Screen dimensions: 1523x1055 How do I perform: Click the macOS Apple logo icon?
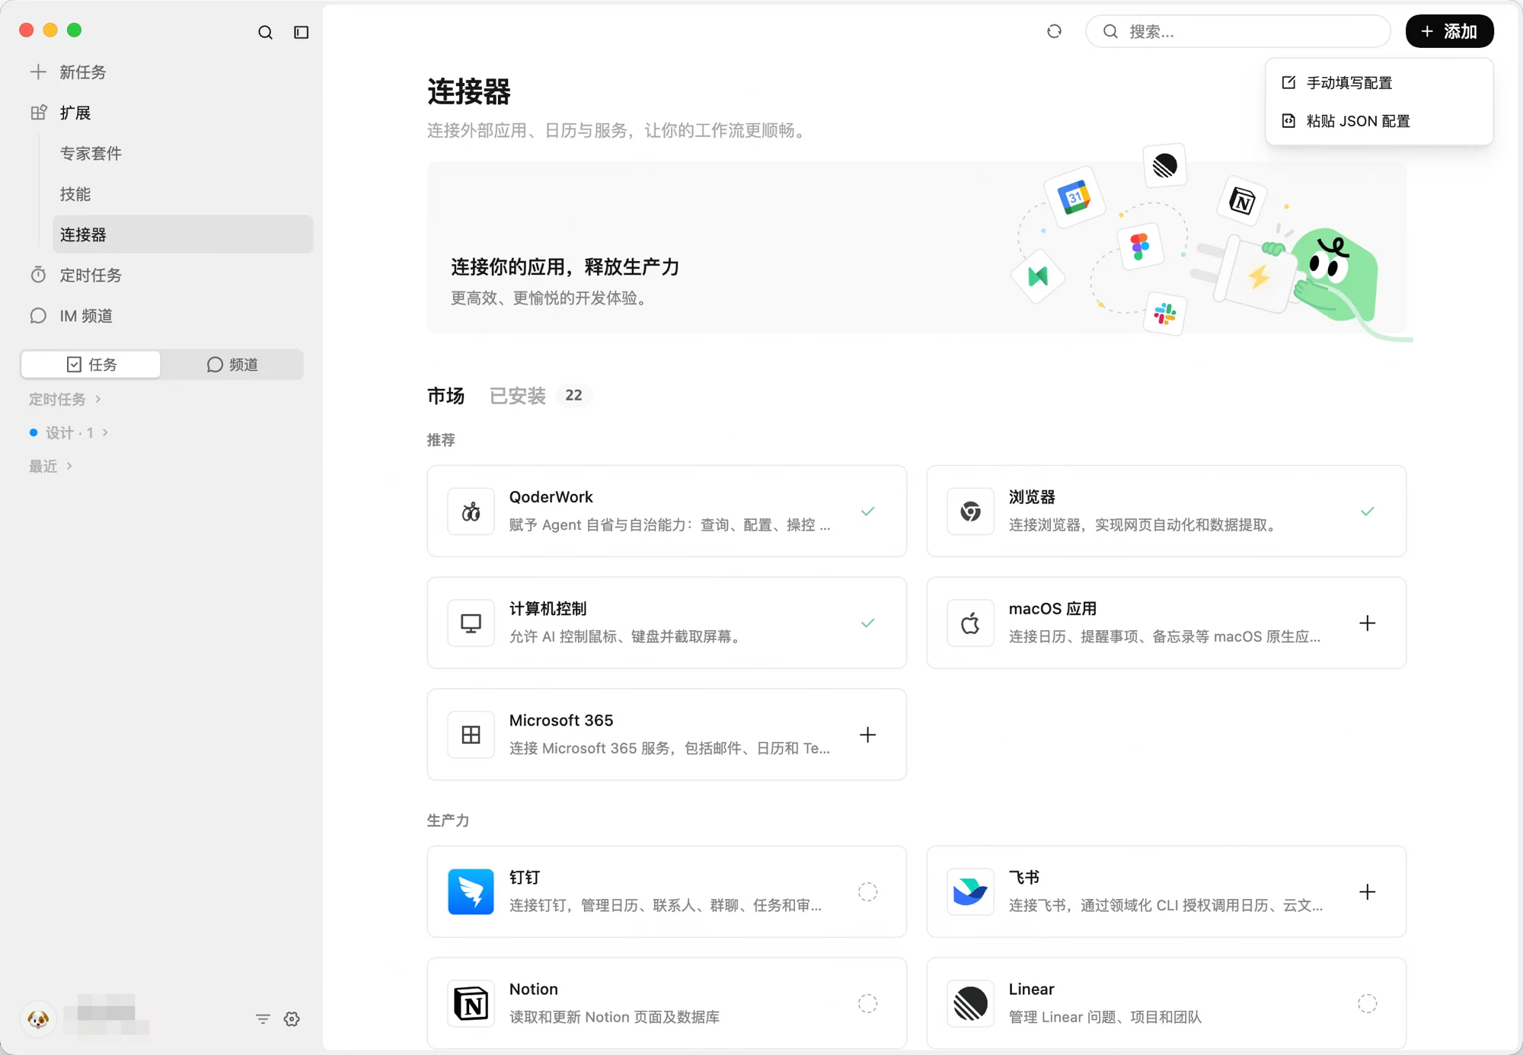coord(970,623)
